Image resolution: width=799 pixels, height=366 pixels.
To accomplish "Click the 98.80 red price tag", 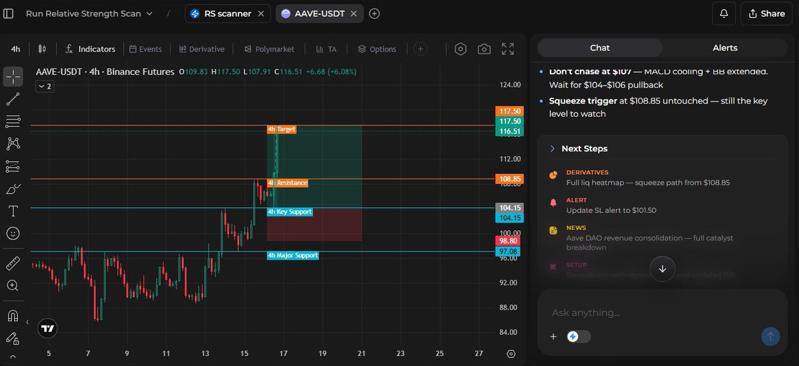I will tap(509, 240).
